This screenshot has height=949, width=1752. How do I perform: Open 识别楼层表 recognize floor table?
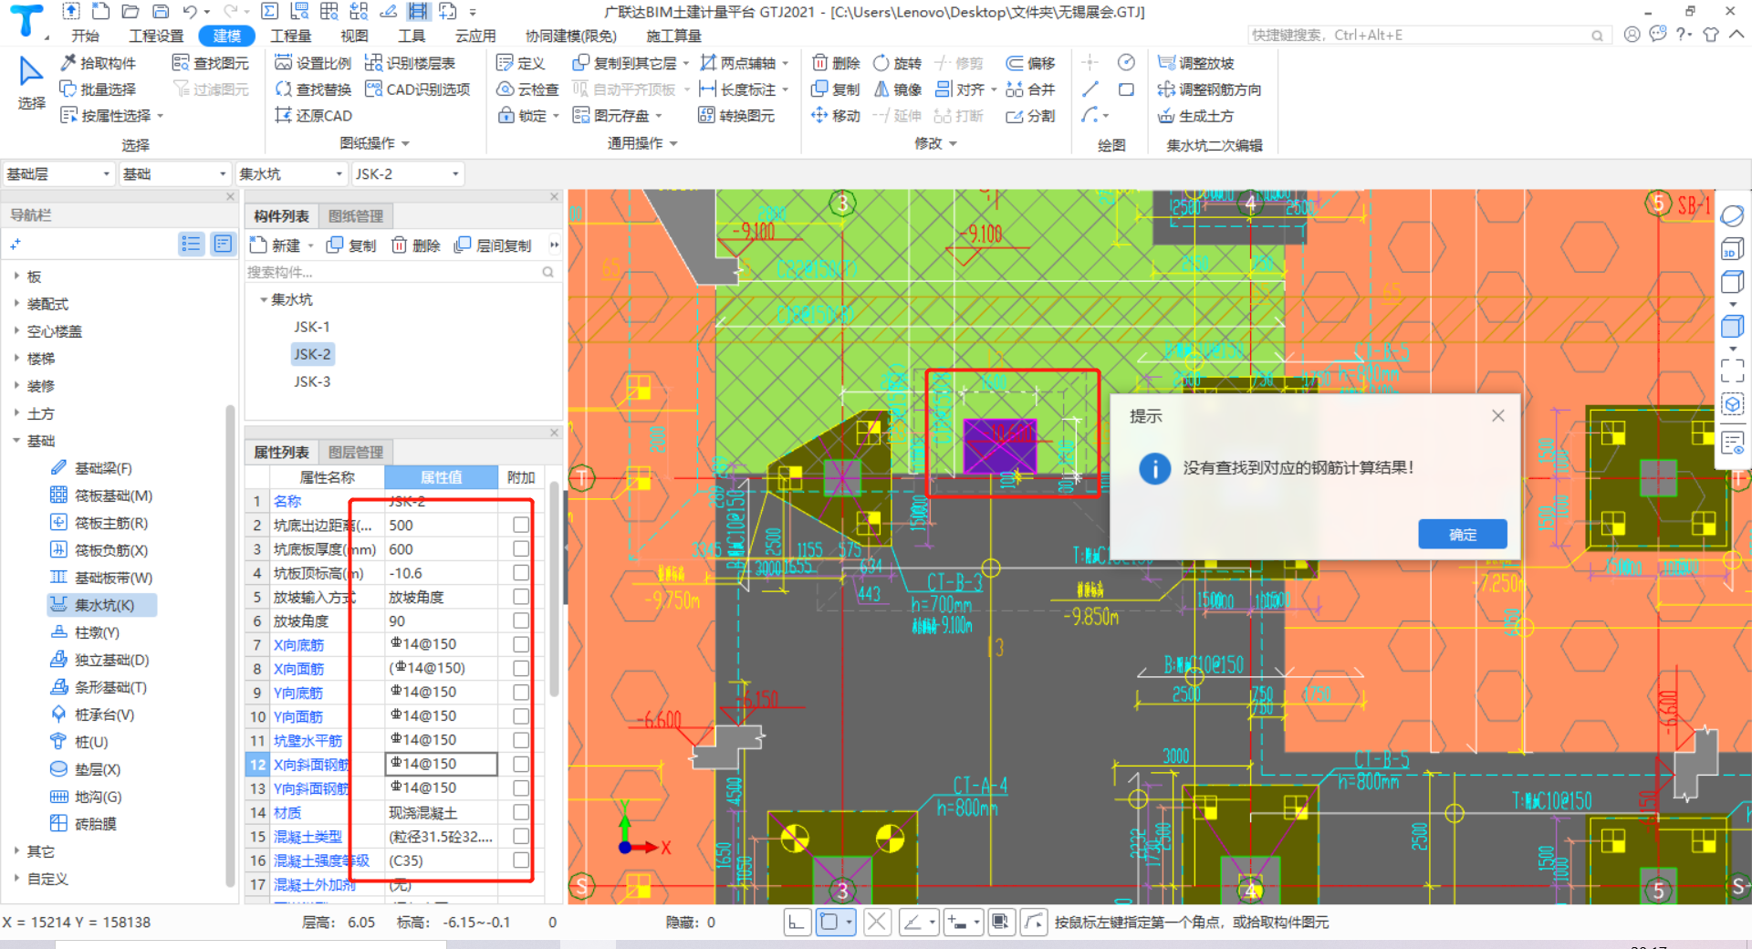410,63
